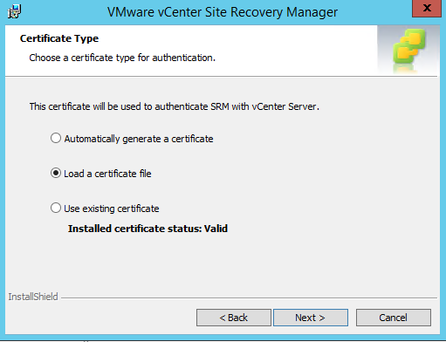The image size is (446, 342).
Task: Click the Installed certificate status: Valid text
Action: click(x=148, y=229)
